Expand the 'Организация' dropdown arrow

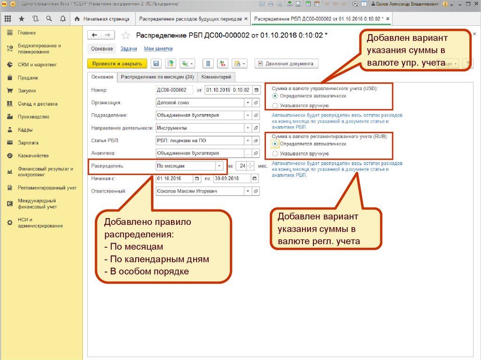click(x=248, y=102)
